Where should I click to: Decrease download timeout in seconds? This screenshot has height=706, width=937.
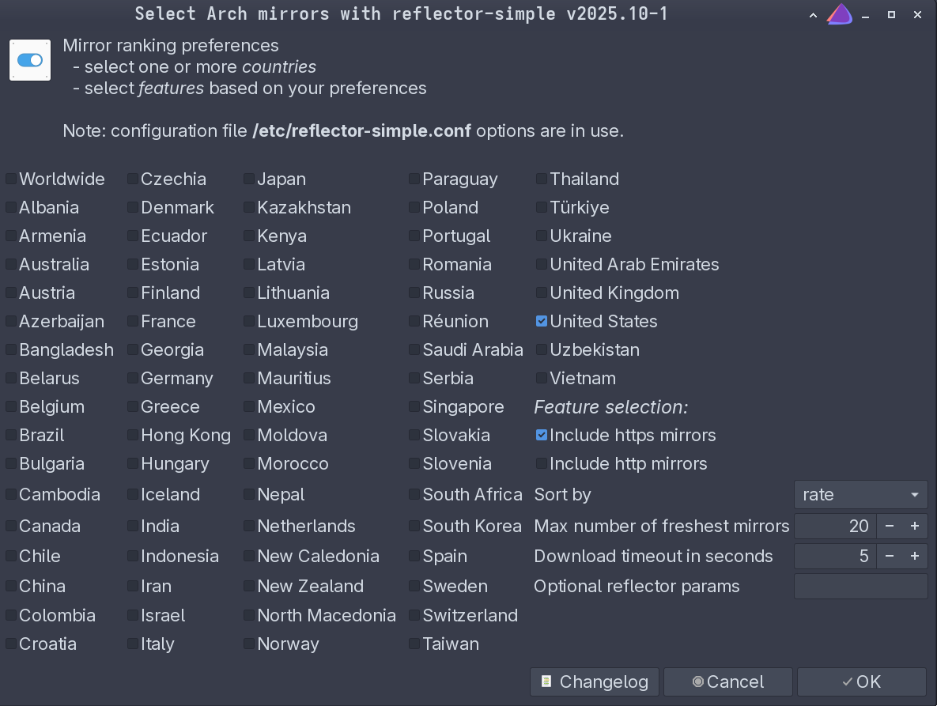coord(890,556)
